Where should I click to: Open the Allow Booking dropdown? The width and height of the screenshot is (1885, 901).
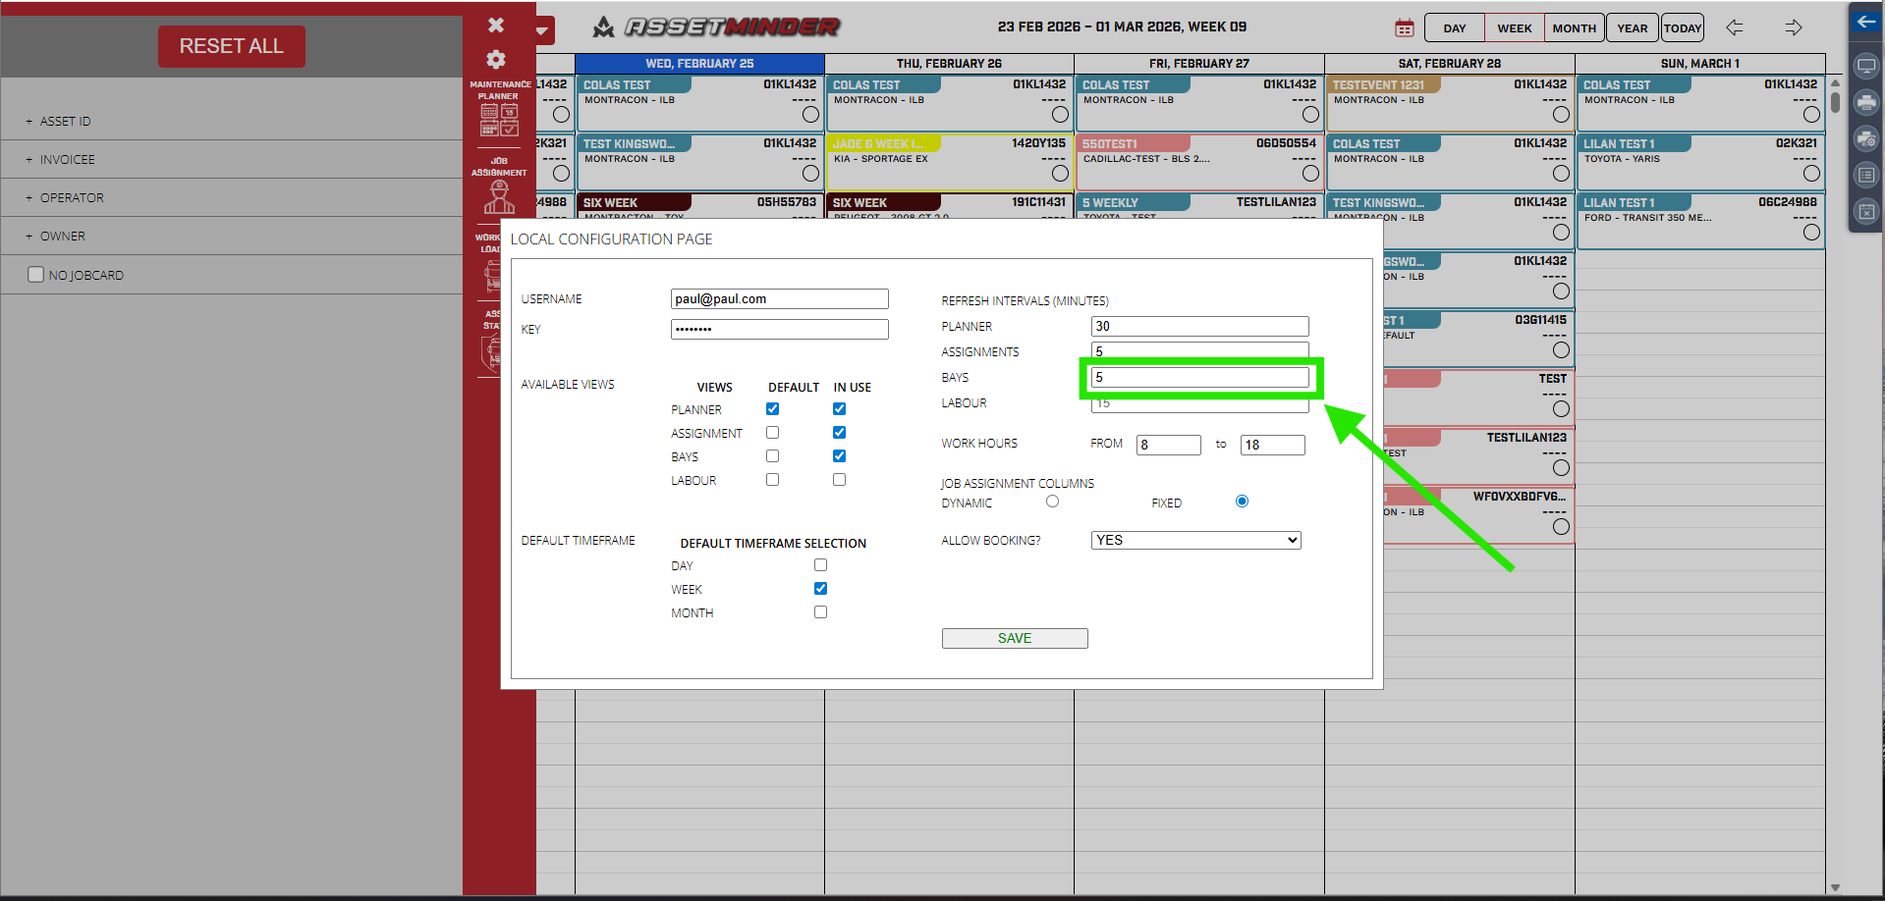pyautogui.click(x=1195, y=541)
